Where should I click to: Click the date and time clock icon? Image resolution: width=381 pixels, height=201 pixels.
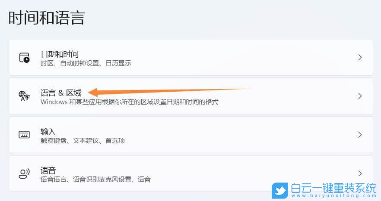[x=24, y=58]
